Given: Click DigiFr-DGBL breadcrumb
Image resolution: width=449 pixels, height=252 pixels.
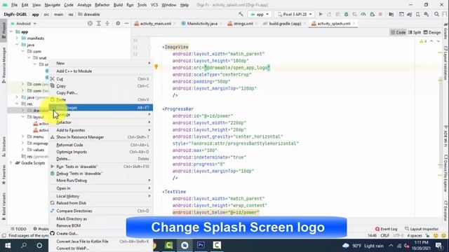Looking at the screenshot, I should tap(15, 14).
